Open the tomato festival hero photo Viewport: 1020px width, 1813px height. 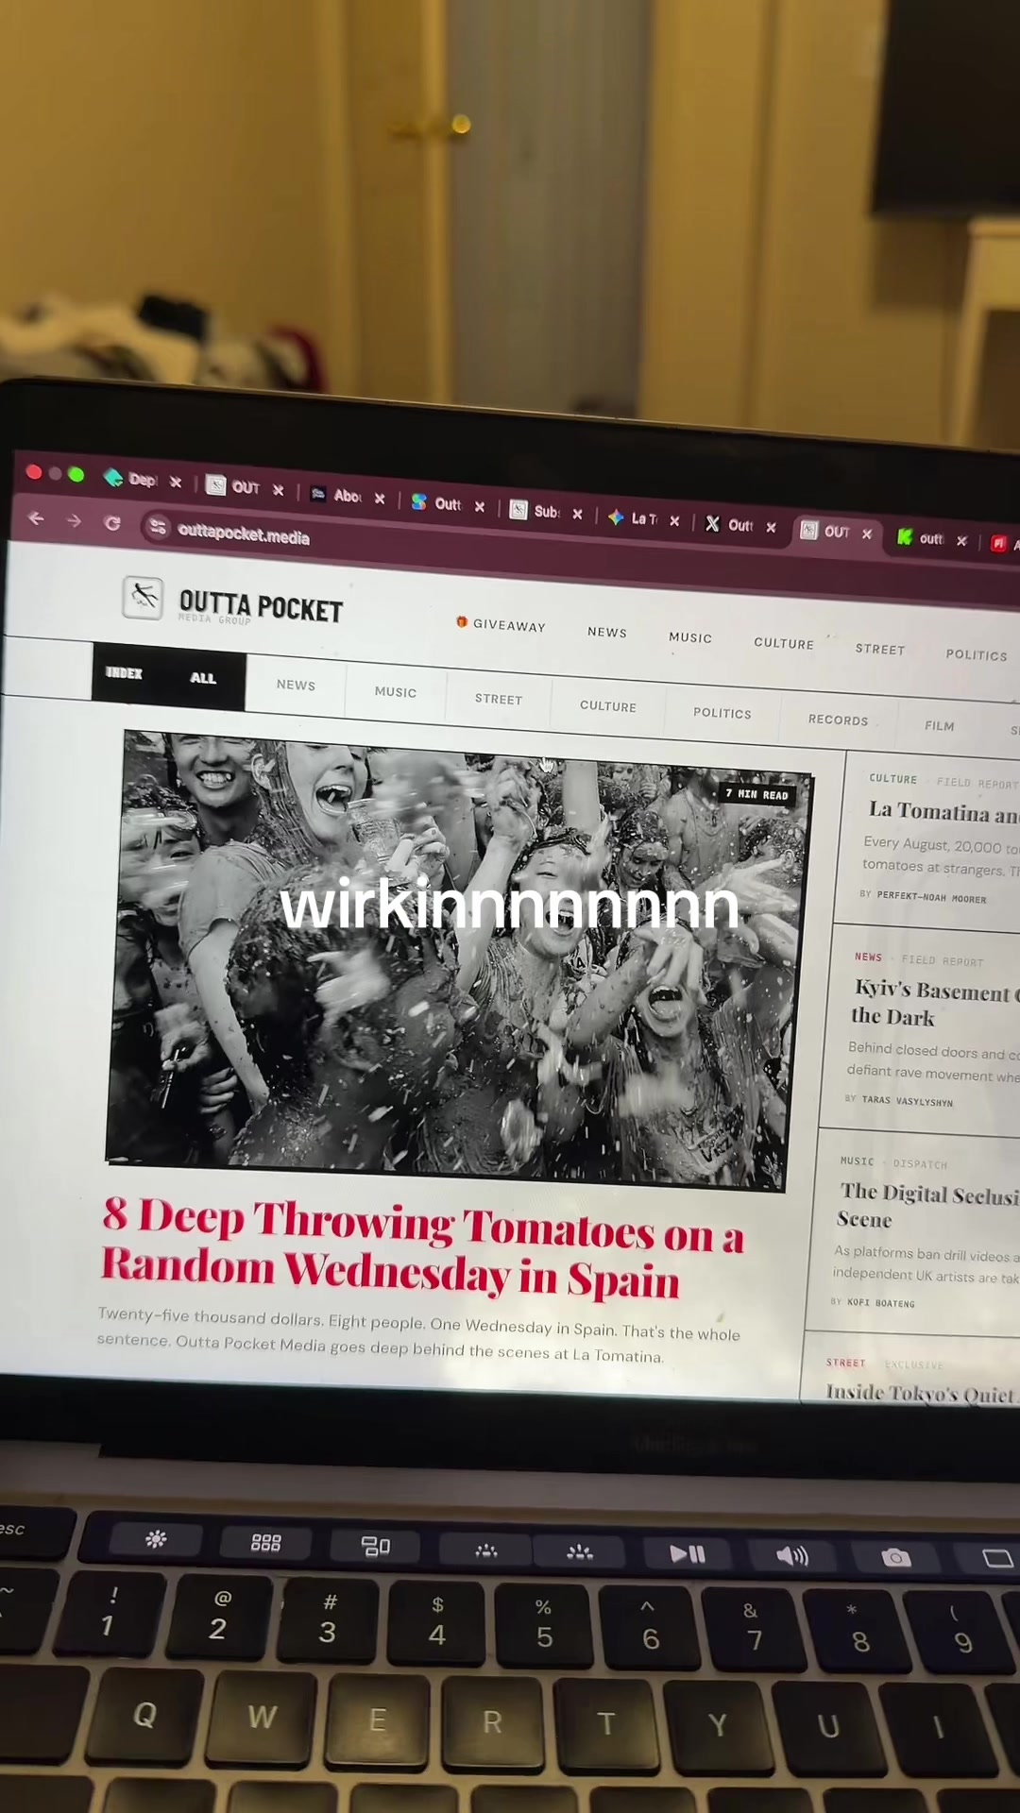click(458, 959)
